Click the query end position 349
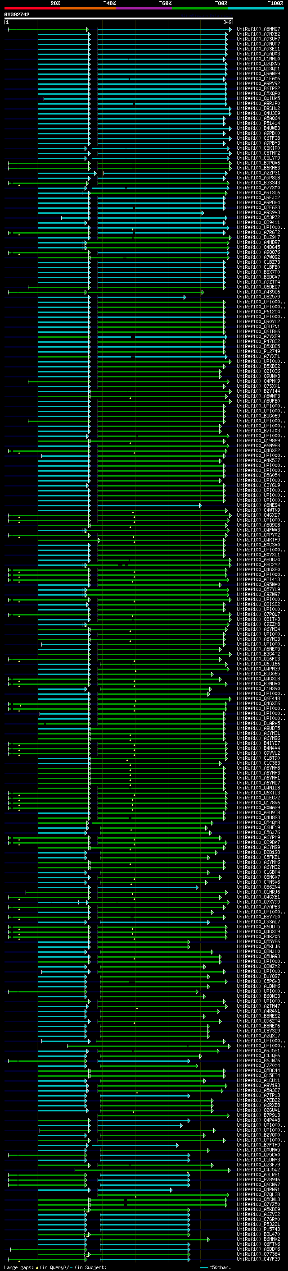288x1271 pixels. (227, 22)
